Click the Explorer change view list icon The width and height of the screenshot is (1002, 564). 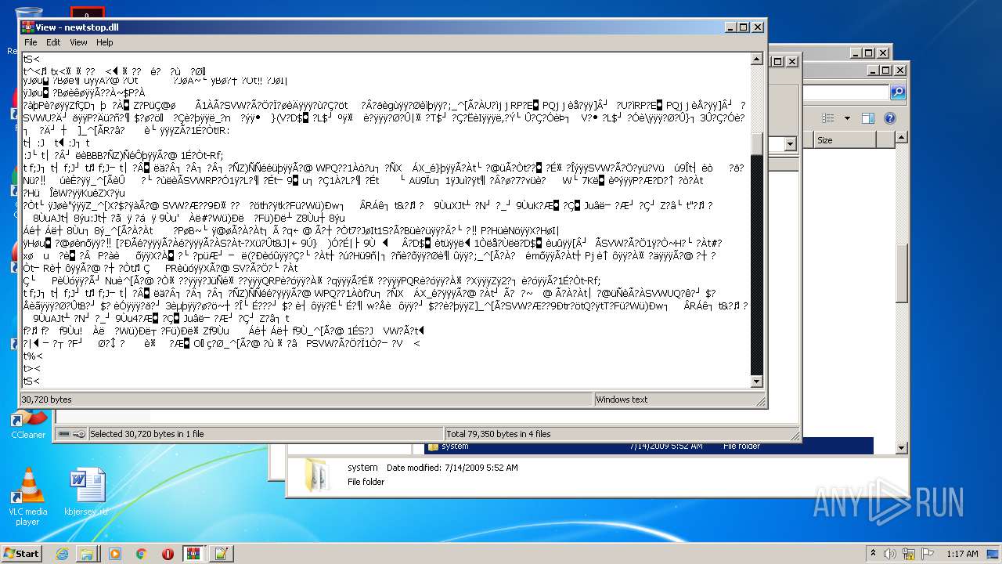tap(828, 118)
